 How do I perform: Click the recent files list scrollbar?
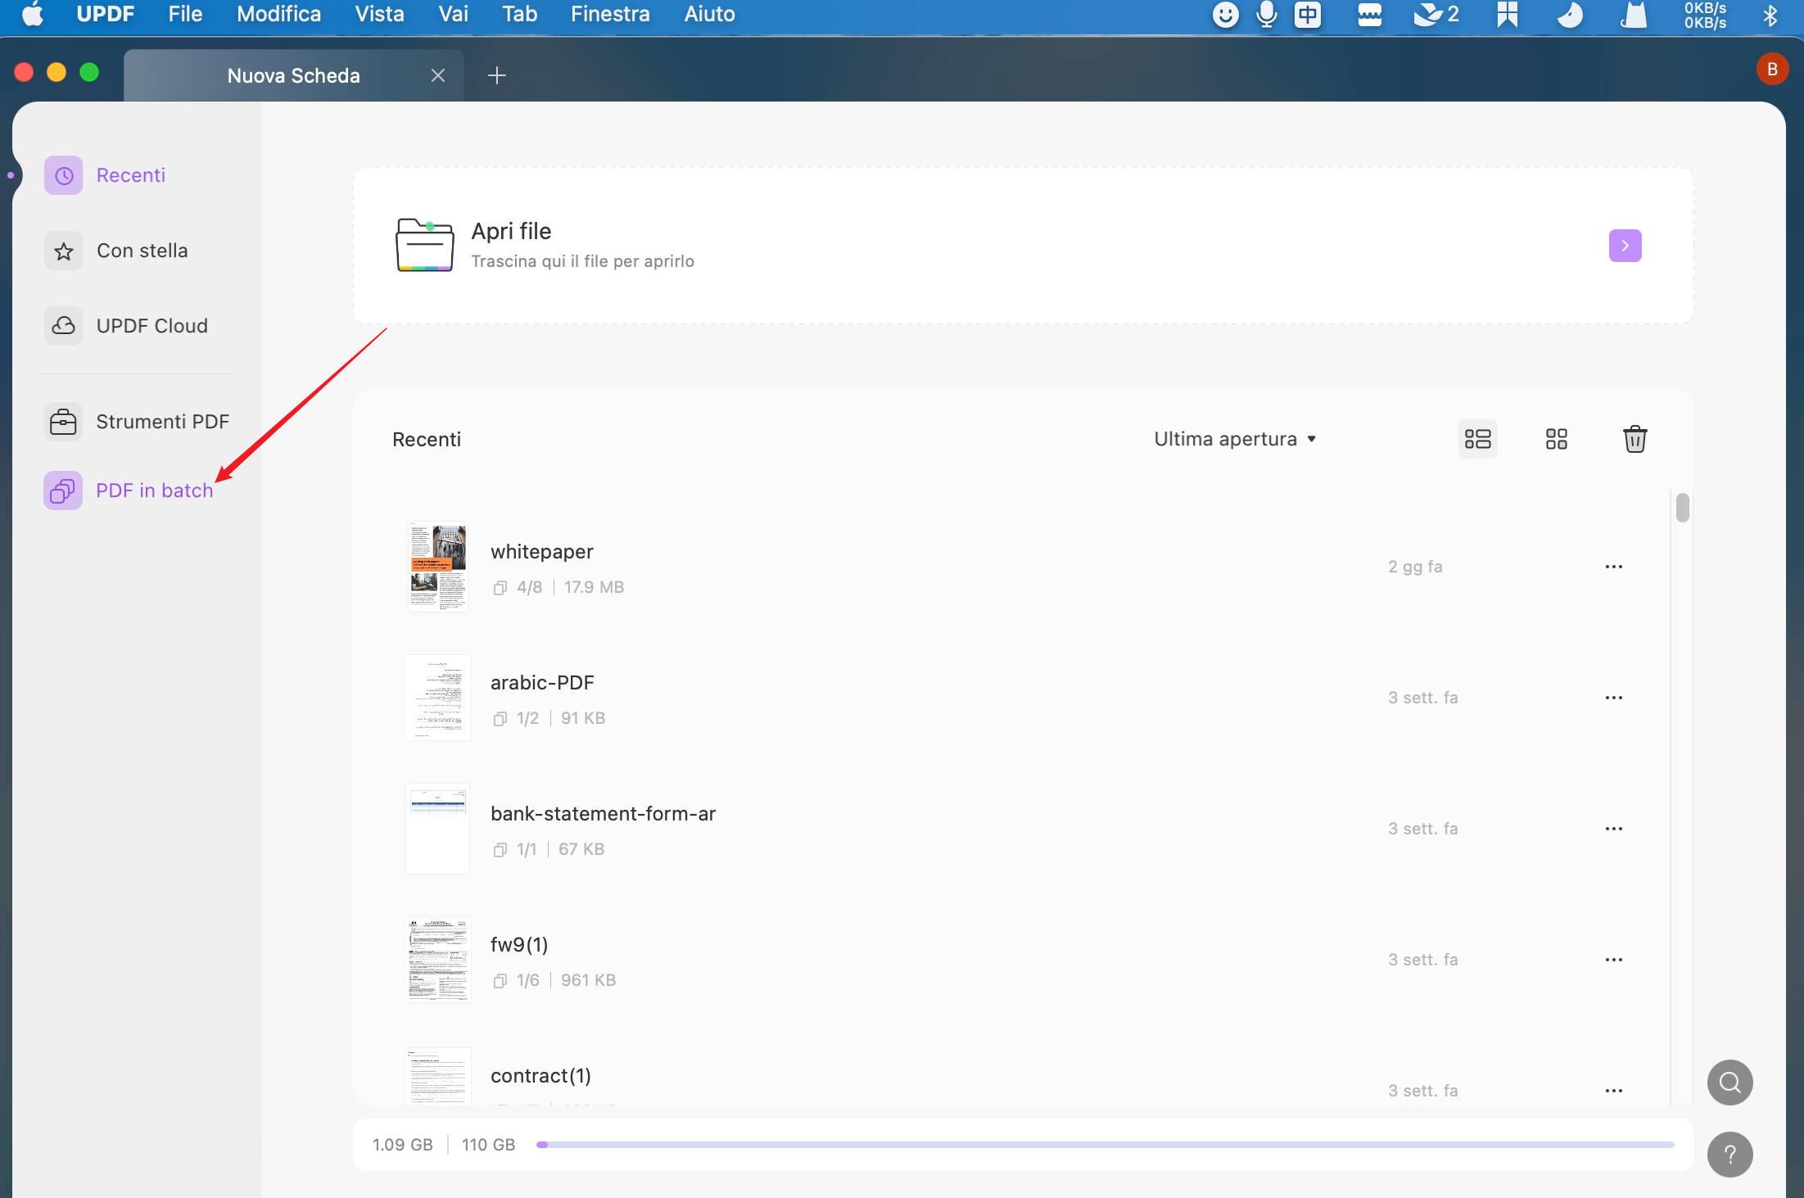pyautogui.click(x=1682, y=508)
